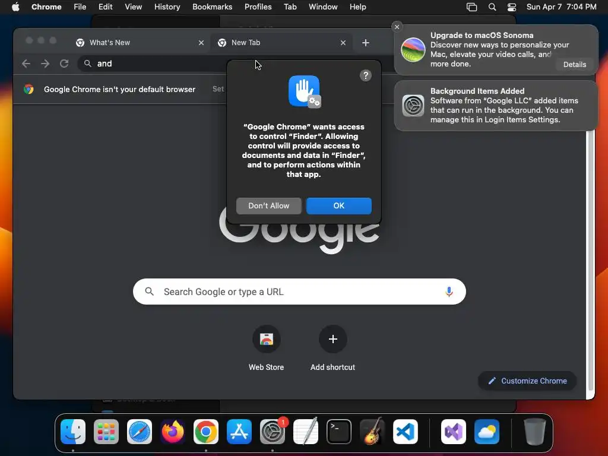Screen dimensions: 608x456
Task: Open a new tab with plus button
Action: coord(365,43)
